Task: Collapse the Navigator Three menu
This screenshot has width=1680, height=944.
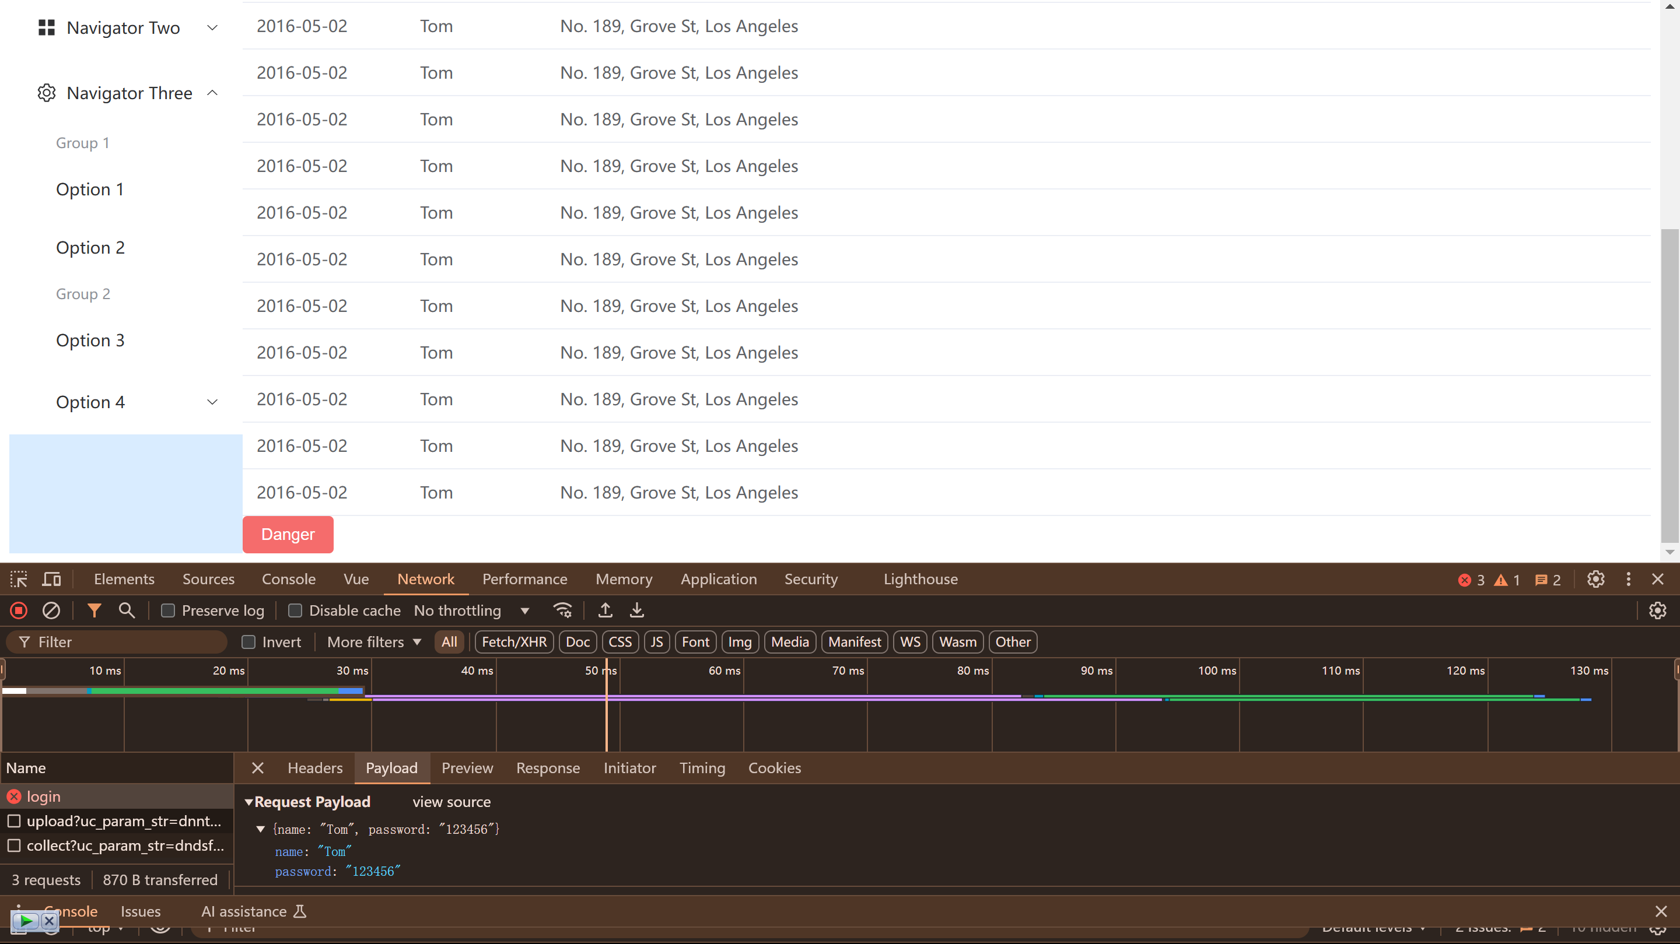Action: click(x=128, y=93)
